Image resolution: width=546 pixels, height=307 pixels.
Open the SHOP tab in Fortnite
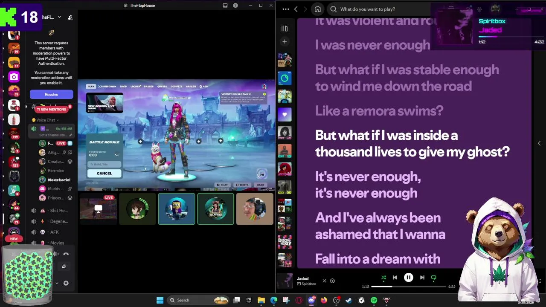[123, 87]
